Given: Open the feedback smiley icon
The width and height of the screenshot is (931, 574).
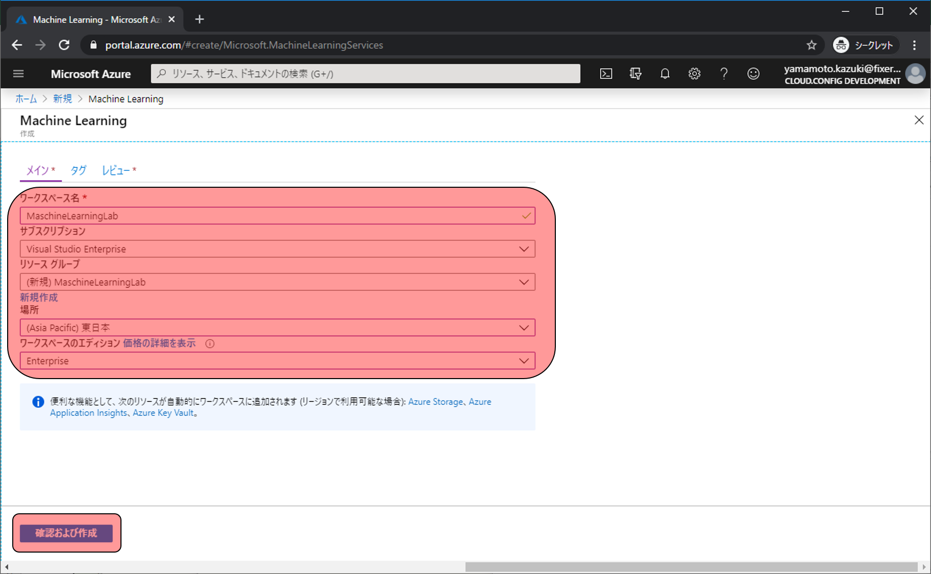Looking at the screenshot, I should tap(753, 74).
